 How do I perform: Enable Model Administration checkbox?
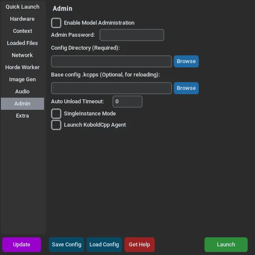(x=56, y=23)
